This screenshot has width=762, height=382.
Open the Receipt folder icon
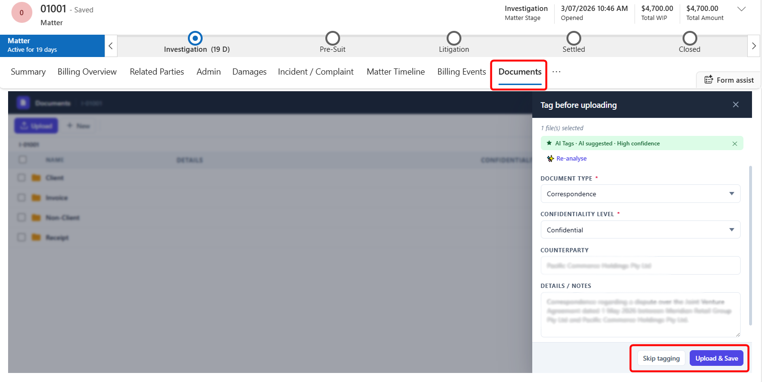36,237
